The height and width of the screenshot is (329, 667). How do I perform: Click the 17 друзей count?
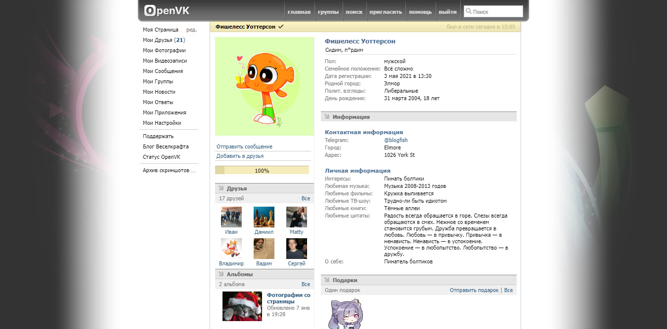coord(231,198)
